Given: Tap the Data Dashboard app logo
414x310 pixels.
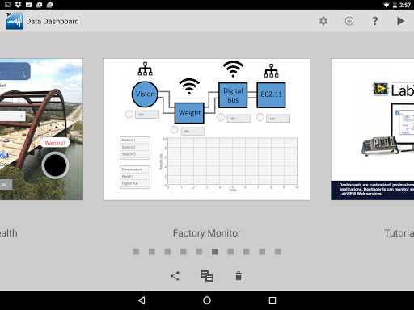Looking at the screenshot, I should click(x=15, y=21).
